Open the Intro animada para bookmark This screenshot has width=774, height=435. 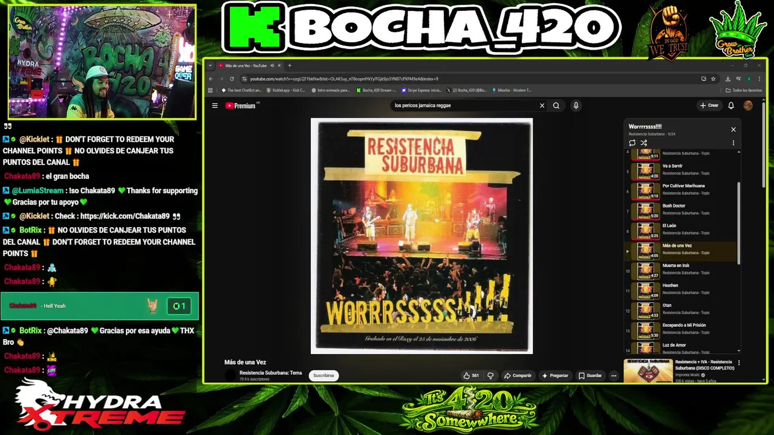[331, 90]
